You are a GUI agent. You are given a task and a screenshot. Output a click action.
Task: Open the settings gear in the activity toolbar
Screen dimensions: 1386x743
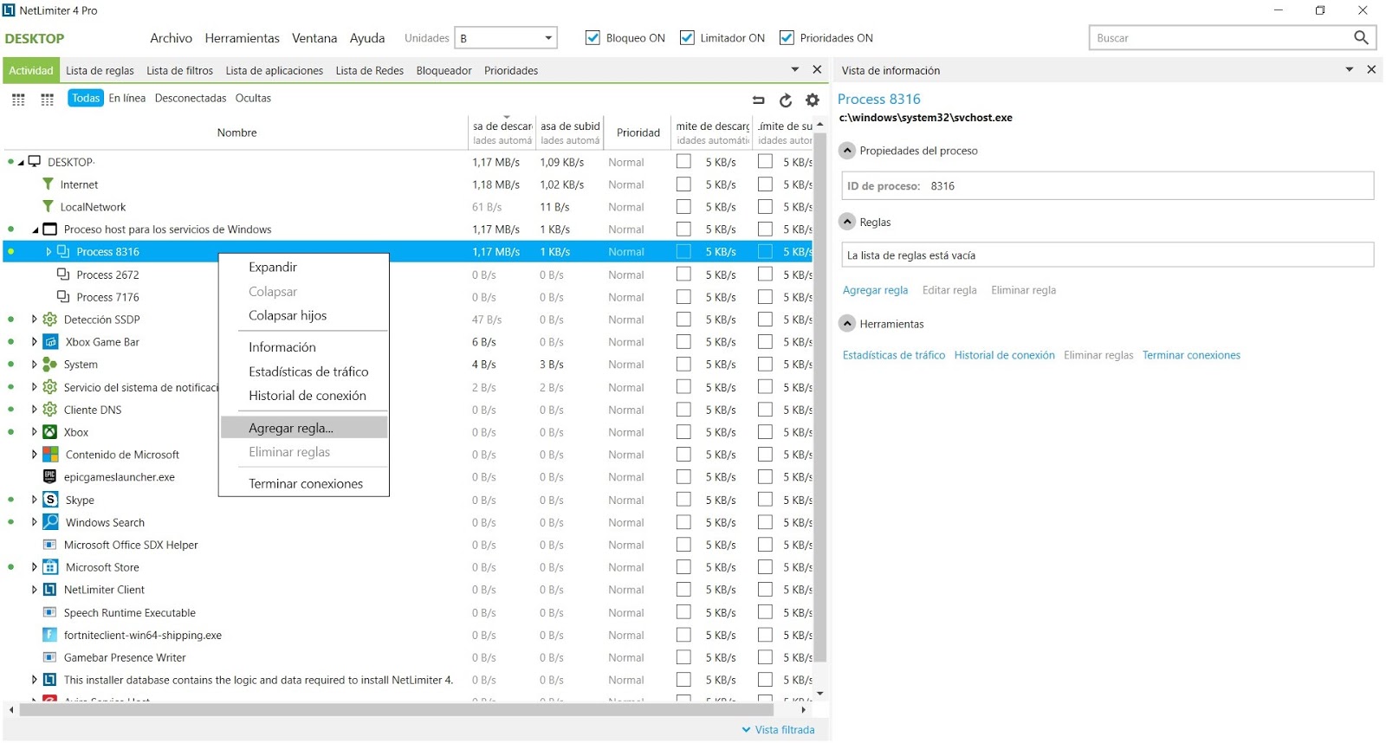[812, 100]
